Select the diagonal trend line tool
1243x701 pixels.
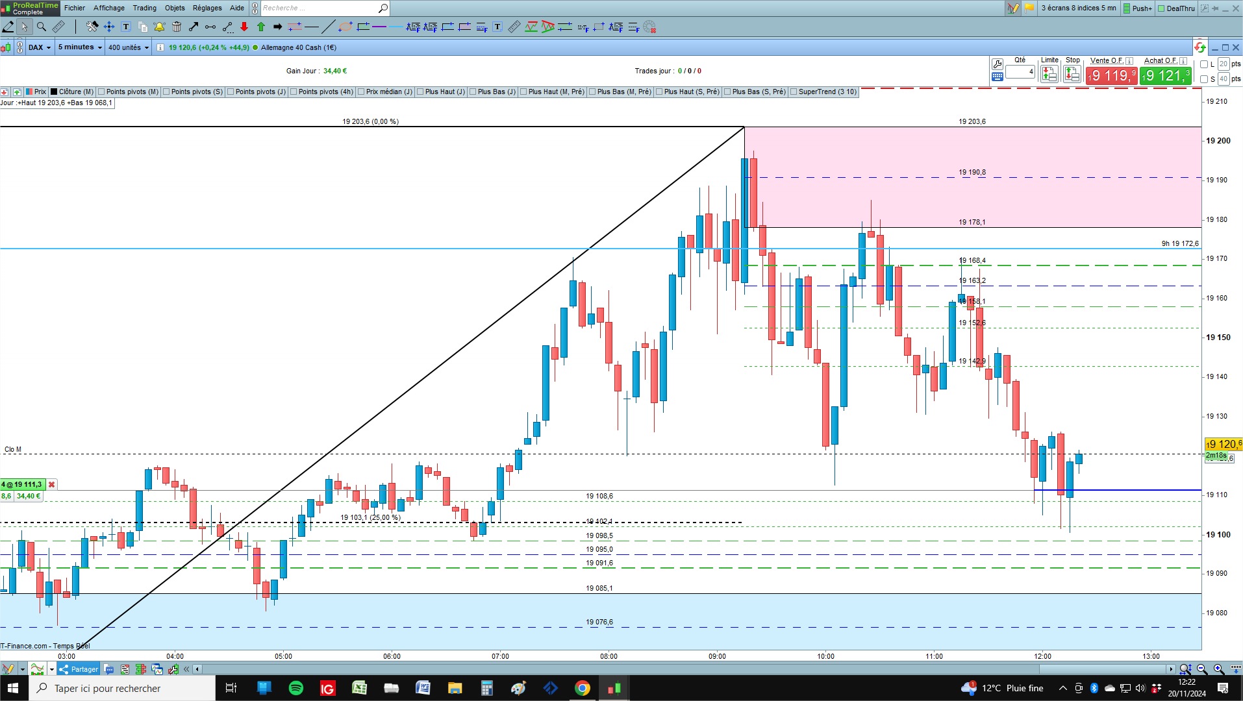coord(329,27)
